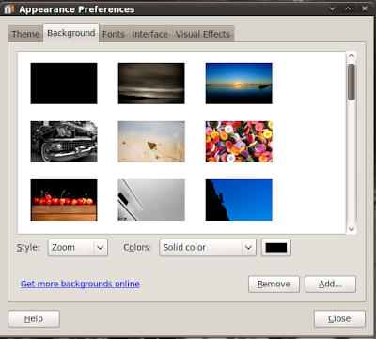376x339 pixels.
Task: Open the black color swatch picker
Action: 276,248
